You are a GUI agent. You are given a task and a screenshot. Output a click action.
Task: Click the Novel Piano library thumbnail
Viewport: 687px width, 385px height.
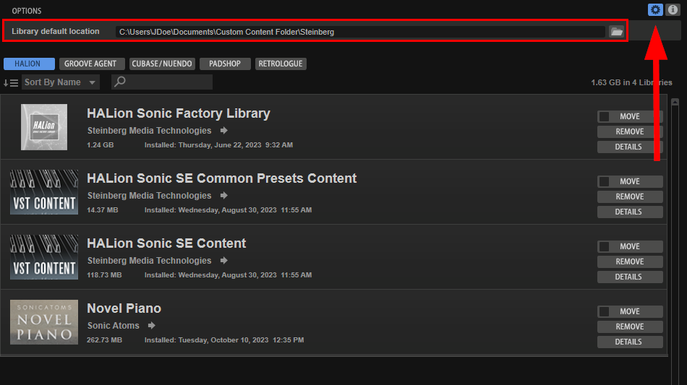click(x=44, y=322)
